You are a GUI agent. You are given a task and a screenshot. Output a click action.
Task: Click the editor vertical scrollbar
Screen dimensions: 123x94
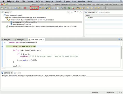tap(121, 52)
